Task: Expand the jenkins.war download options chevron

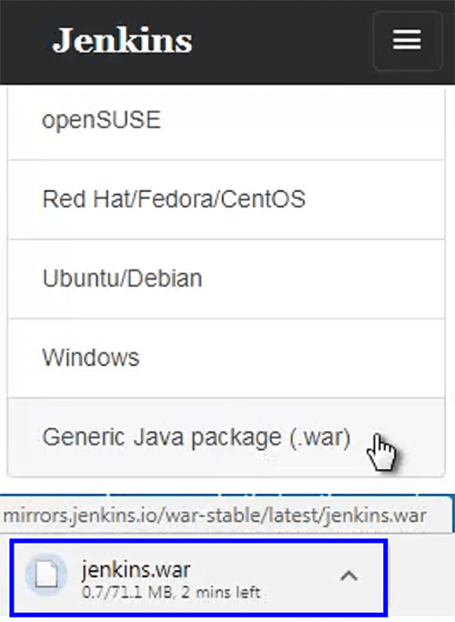Action: [349, 576]
